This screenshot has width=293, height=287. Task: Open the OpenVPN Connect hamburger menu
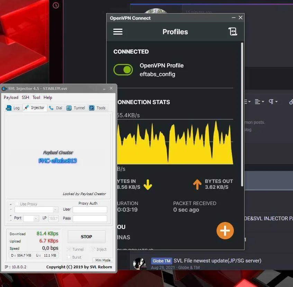pyautogui.click(x=118, y=31)
